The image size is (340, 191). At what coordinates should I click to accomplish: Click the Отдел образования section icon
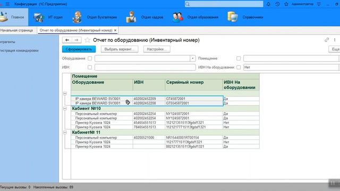pos(178,18)
